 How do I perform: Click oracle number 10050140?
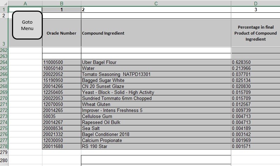(x=62, y=68)
